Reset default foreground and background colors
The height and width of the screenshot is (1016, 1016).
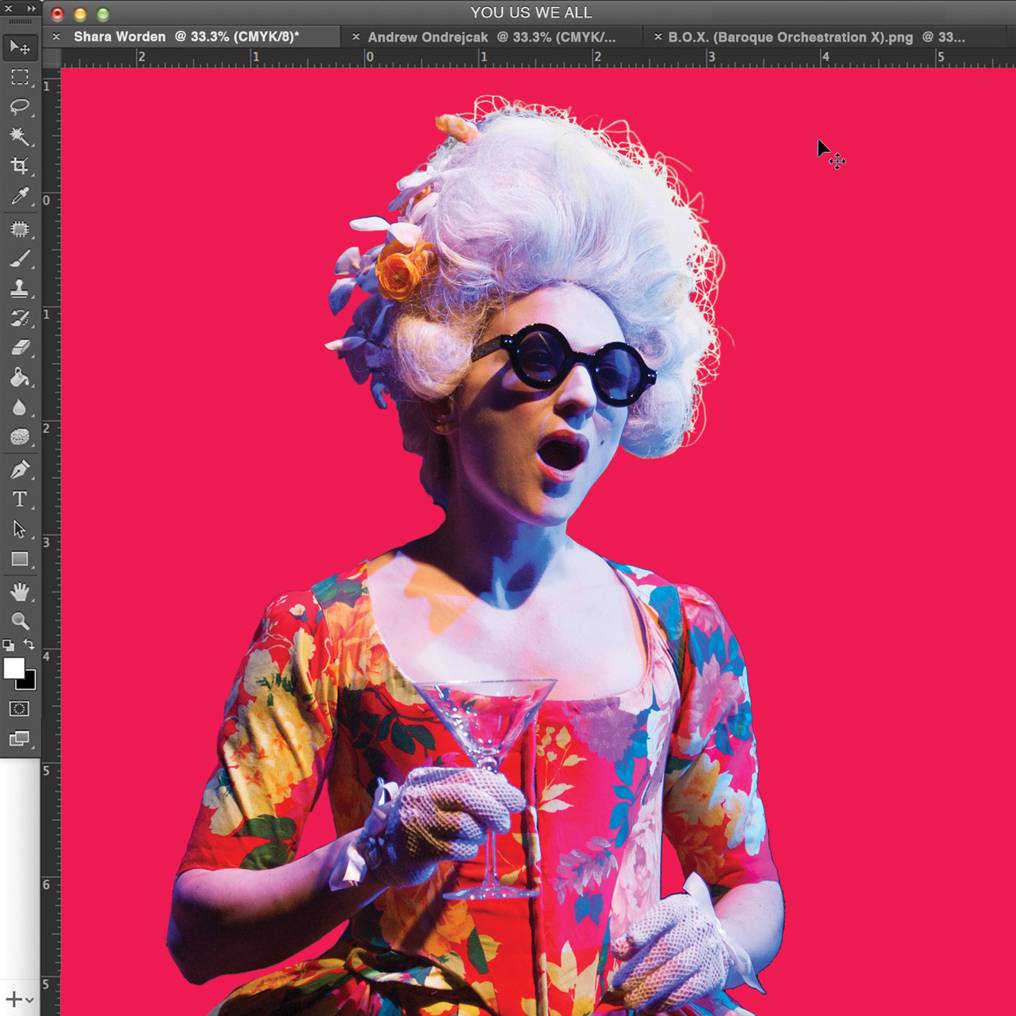[x=8, y=645]
